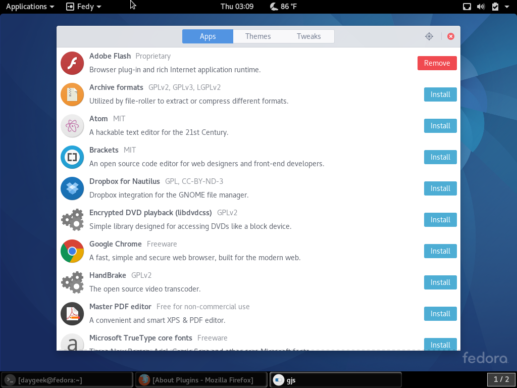The image size is (517, 388).
Task: Click the Adobe Flash app icon
Action: coord(72,63)
